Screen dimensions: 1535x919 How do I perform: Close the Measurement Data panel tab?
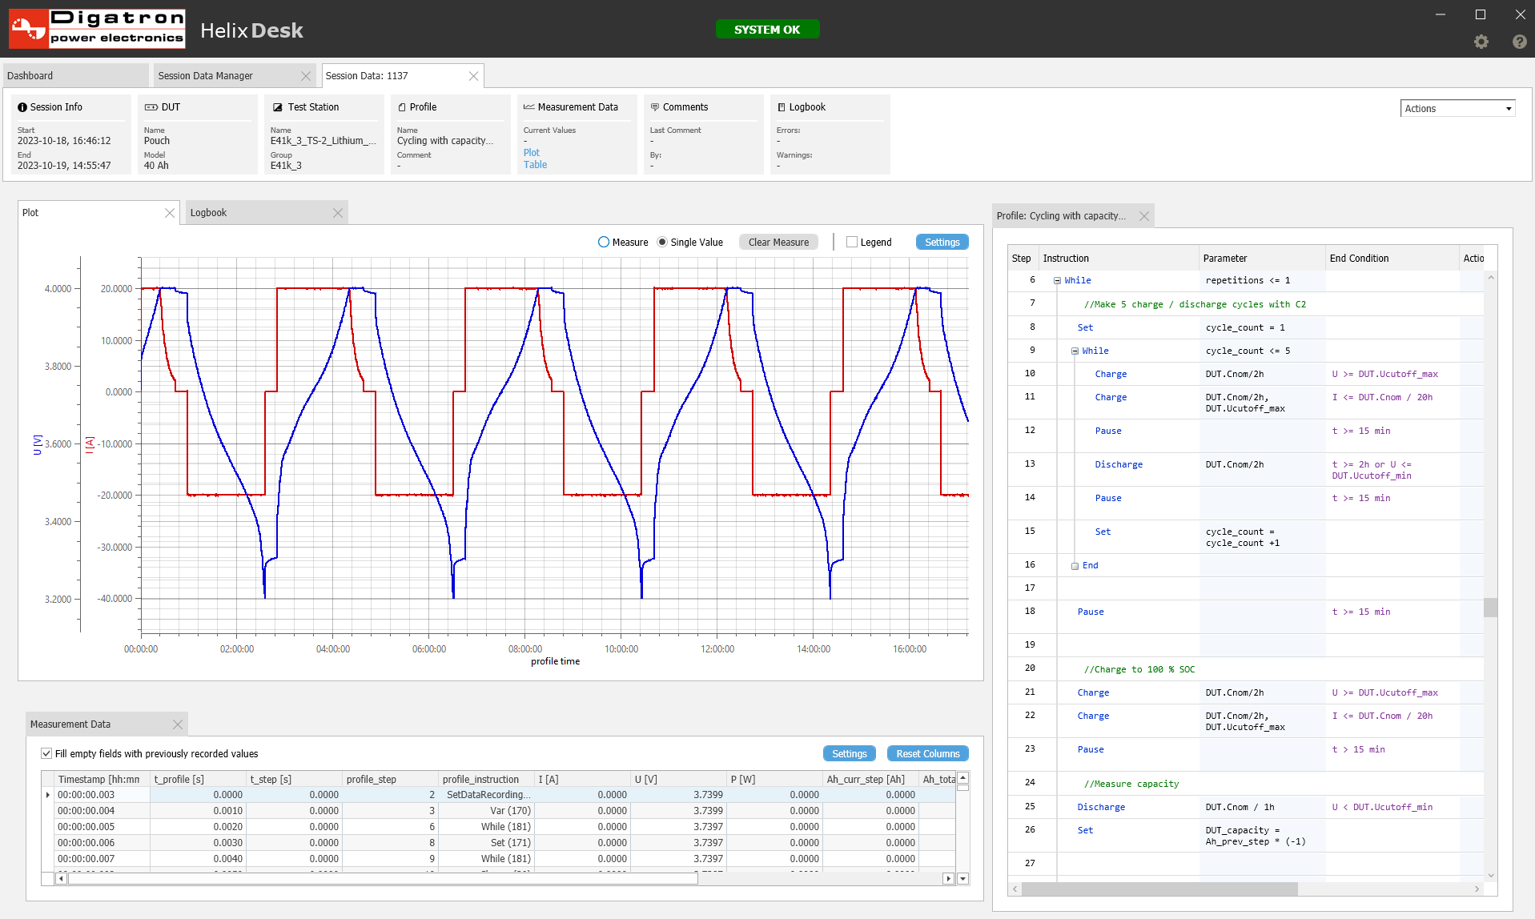178,724
